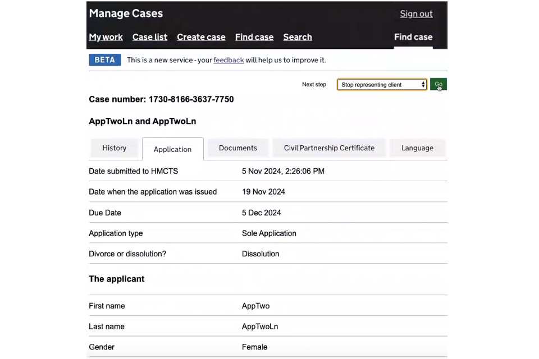
Task: Switch to the Language tab
Action: pos(417,148)
